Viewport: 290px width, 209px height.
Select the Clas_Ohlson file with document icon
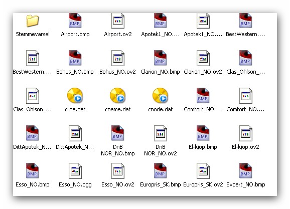[33, 96]
